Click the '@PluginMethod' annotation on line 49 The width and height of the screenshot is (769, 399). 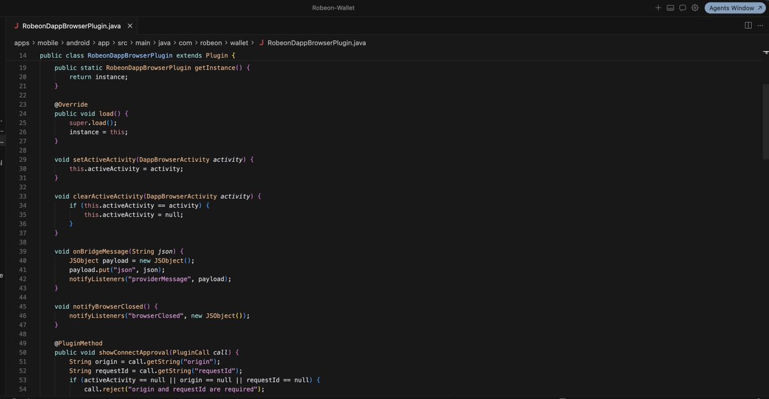[x=78, y=343]
